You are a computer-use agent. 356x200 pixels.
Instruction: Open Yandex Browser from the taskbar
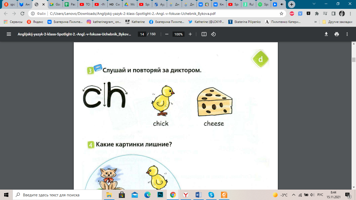tap(186, 195)
